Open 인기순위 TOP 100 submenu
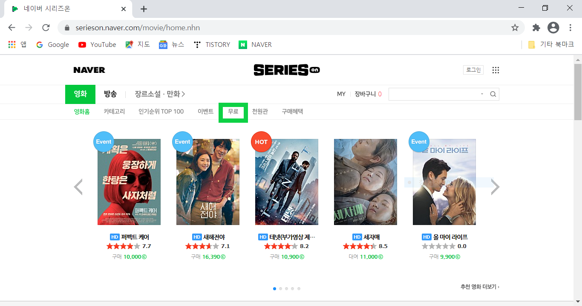This screenshot has height=306, width=582. click(161, 112)
